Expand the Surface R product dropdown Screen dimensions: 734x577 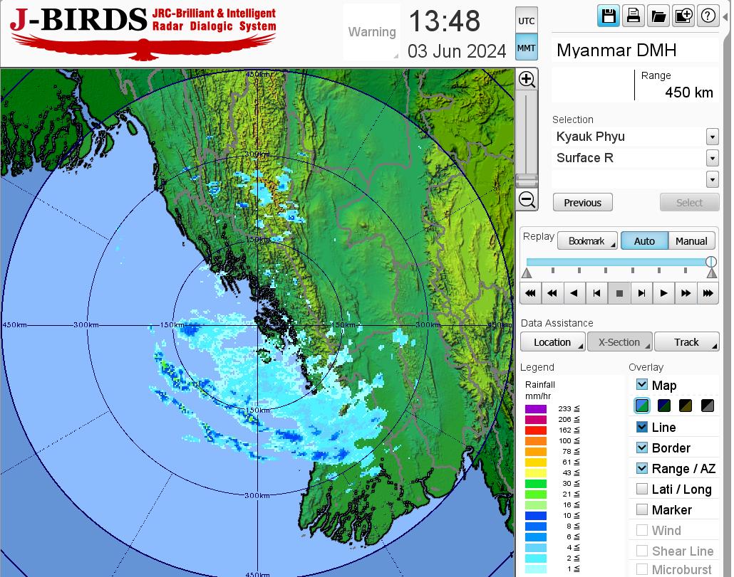pyautogui.click(x=712, y=158)
